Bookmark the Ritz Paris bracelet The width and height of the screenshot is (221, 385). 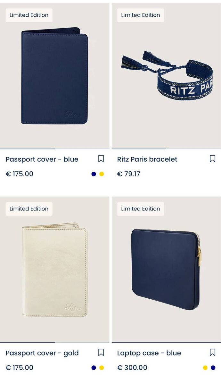212,159
